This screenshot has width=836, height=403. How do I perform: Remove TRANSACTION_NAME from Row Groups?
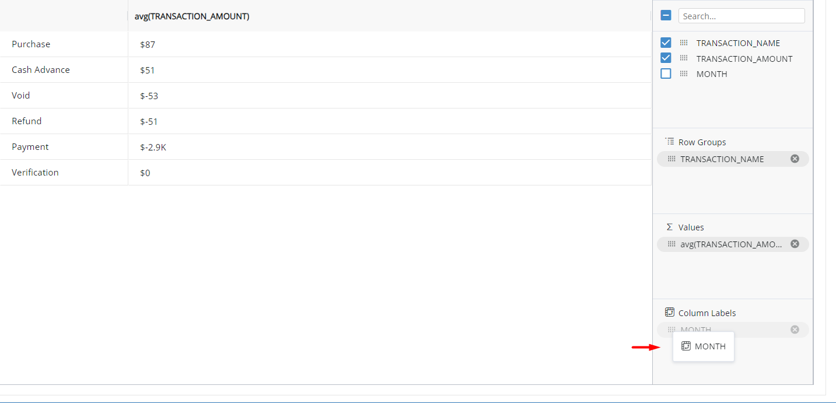pyautogui.click(x=795, y=159)
